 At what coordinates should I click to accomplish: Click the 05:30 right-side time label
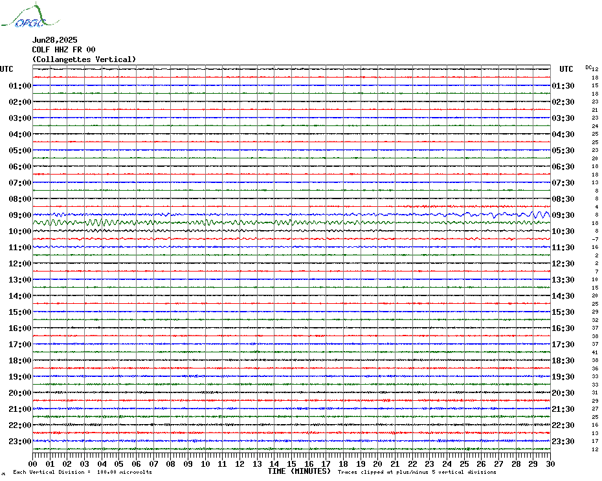(x=563, y=151)
